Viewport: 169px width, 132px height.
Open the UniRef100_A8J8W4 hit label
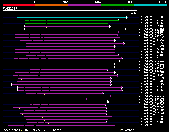152,17
